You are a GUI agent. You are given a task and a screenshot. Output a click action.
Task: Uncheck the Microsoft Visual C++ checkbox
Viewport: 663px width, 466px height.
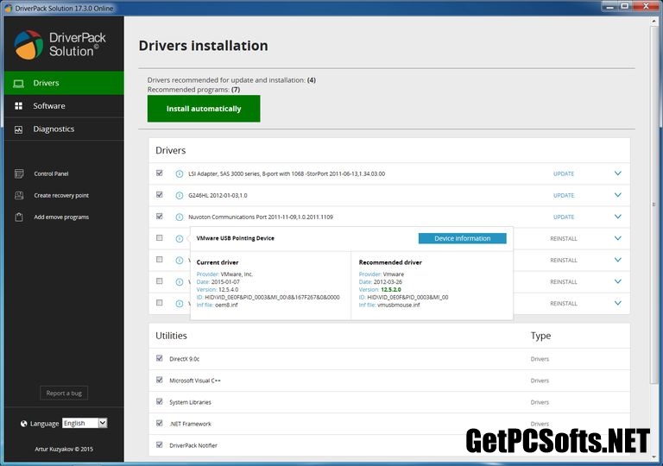(160, 380)
